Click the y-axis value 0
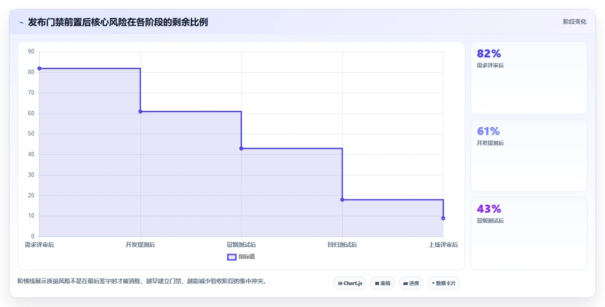Image resolution: width=605 pixels, height=307 pixels. [x=32, y=237]
